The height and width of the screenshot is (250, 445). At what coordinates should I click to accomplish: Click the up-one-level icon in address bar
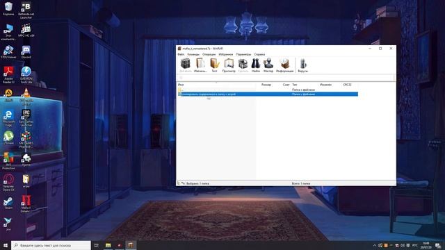[181, 78]
